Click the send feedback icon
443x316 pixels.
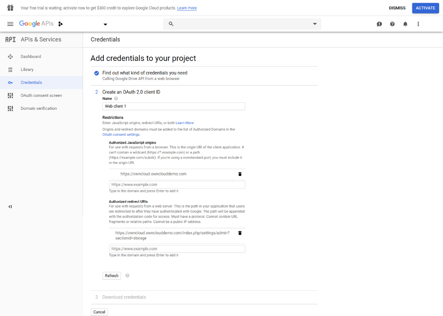379,24
